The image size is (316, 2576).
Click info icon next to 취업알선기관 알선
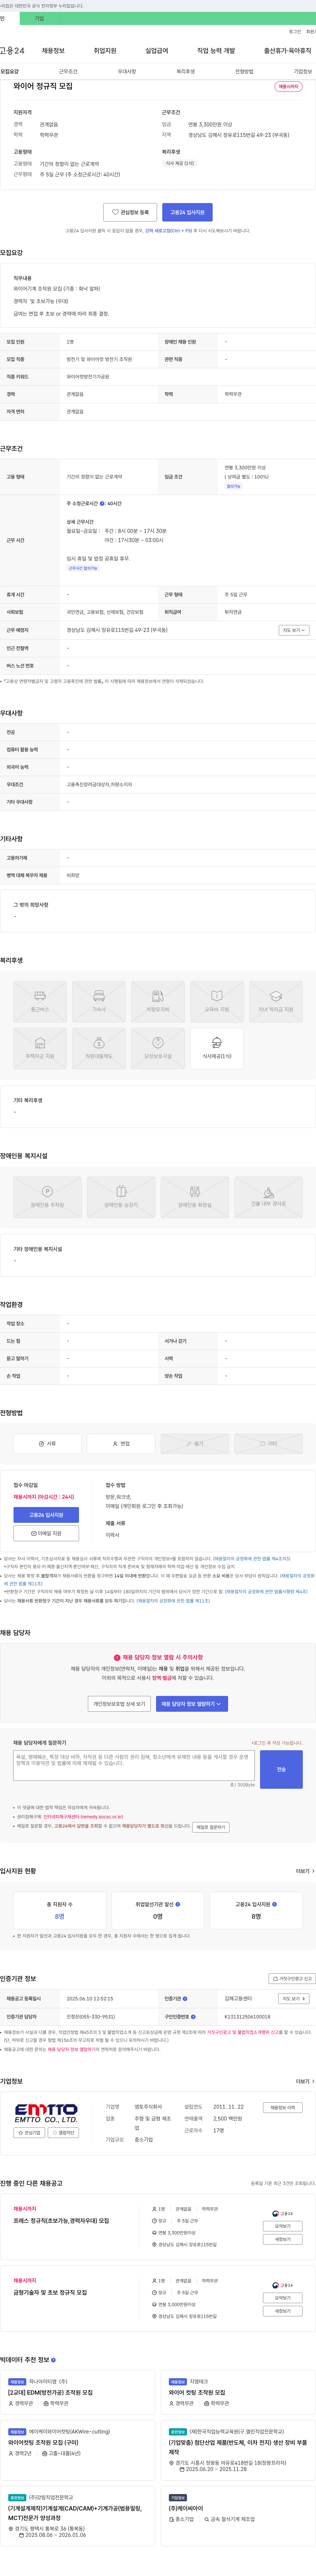178,1904
